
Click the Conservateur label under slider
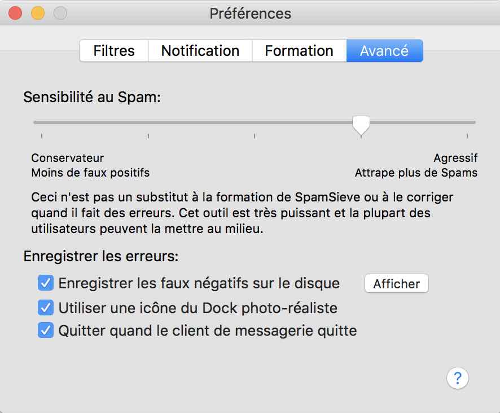point(68,158)
